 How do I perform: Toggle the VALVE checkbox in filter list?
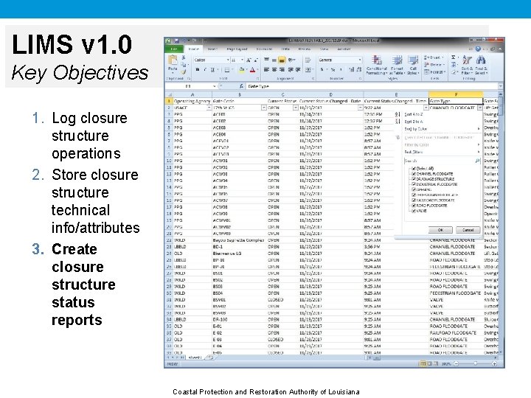(x=414, y=211)
